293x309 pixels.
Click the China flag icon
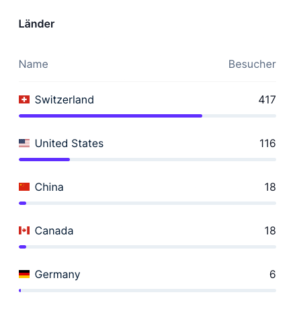coord(24,187)
